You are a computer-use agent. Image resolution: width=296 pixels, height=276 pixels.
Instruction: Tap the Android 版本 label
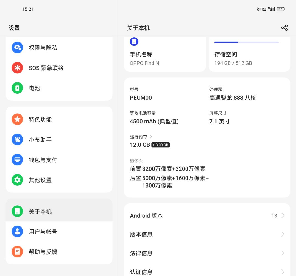click(146, 215)
